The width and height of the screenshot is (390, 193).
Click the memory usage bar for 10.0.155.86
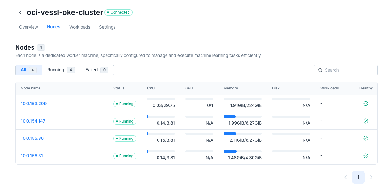click(x=243, y=134)
